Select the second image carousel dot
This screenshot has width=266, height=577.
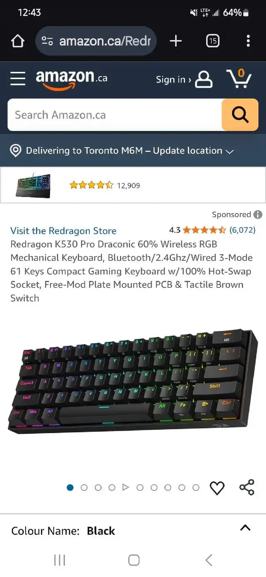pos(84,488)
